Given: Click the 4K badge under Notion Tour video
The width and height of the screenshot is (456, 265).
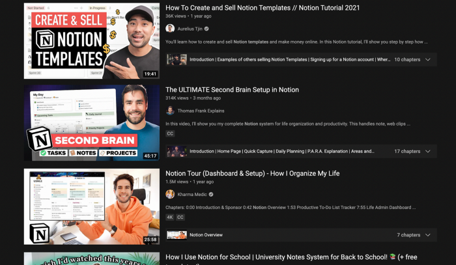Looking at the screenshot, I should pos(170,217).
